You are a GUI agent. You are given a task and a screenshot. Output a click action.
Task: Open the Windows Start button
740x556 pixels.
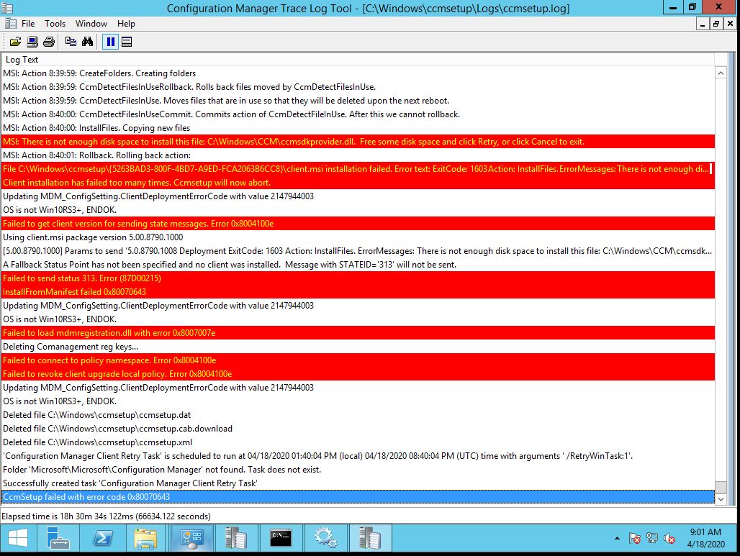coord(18,538)
